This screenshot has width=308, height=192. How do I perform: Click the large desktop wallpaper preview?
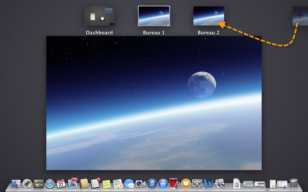tap(154, 103)
